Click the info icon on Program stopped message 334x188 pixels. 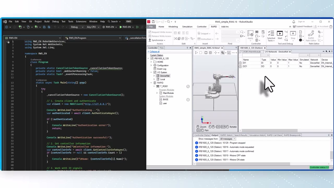pos(196,143)
